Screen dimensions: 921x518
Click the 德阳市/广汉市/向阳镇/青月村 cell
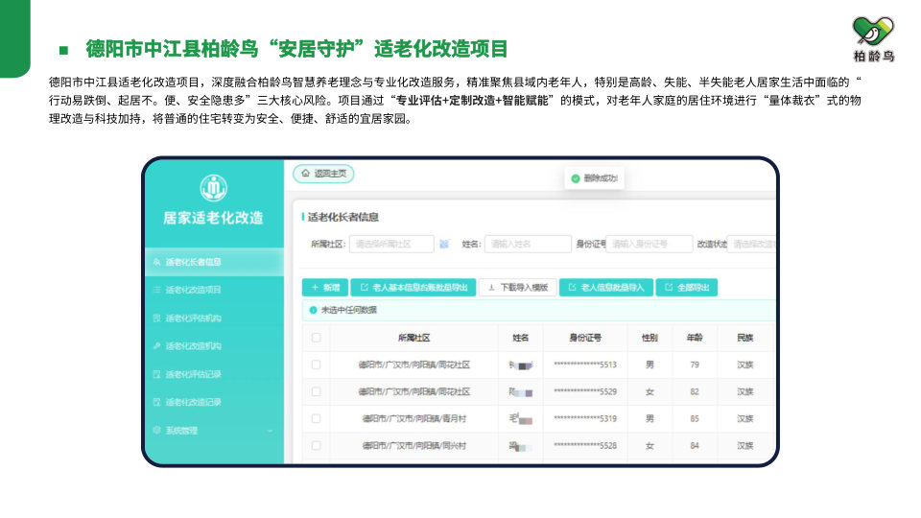tap(414, 419)
